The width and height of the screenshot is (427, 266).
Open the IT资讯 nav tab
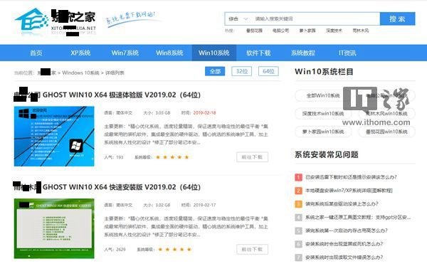pos(347,53)
